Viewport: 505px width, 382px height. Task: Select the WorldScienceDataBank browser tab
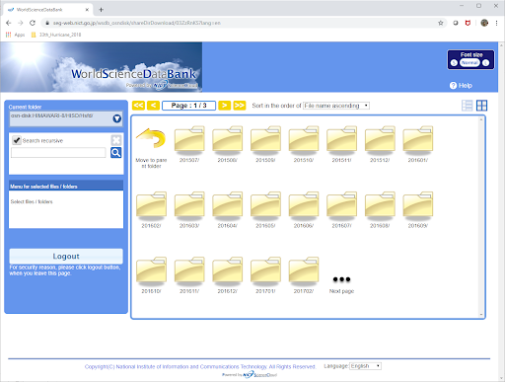point(48,10)
